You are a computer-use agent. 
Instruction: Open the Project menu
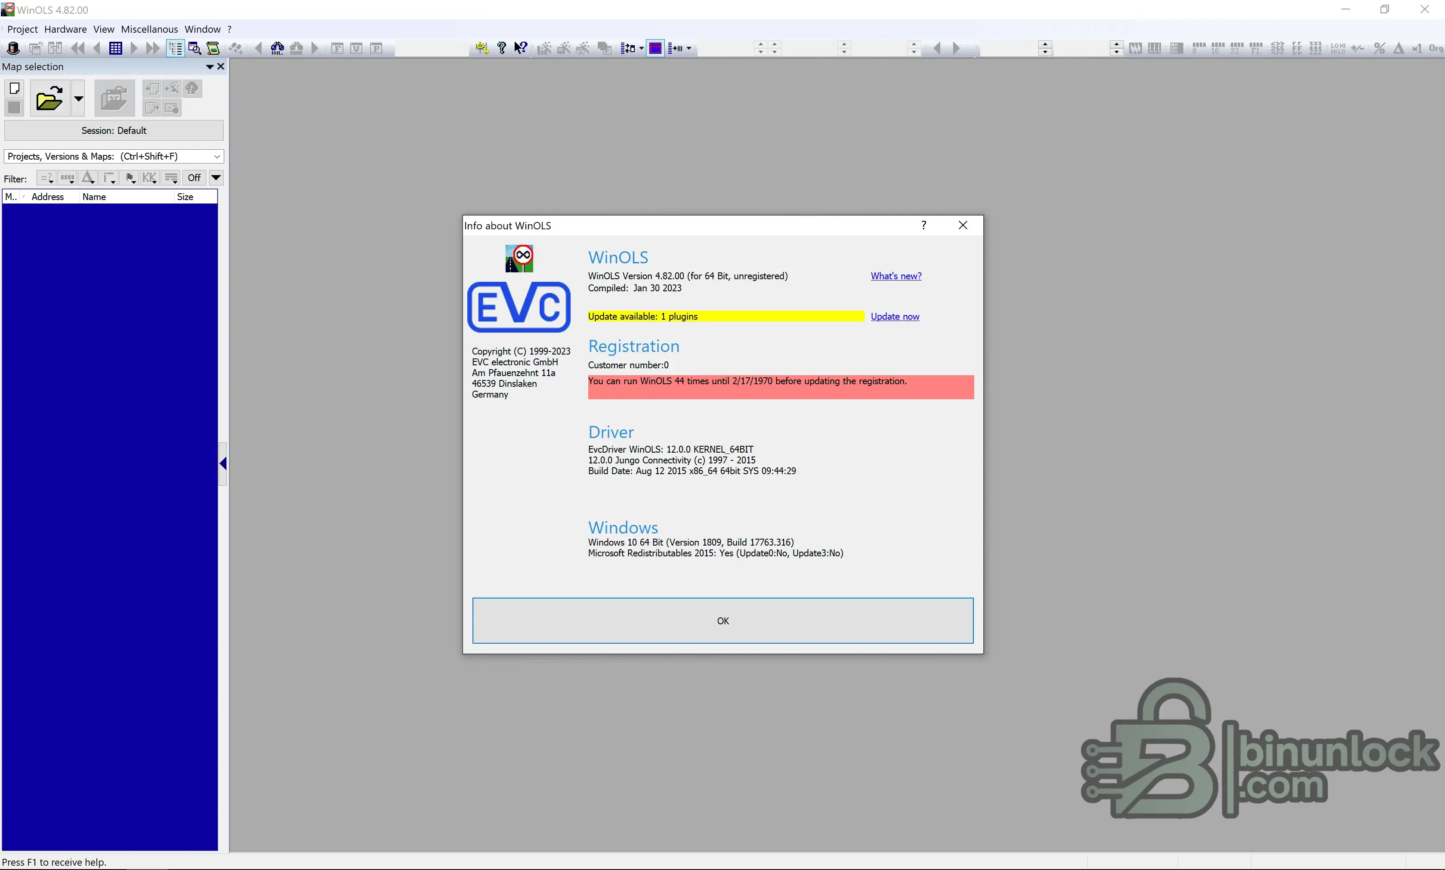pos(22,29)
